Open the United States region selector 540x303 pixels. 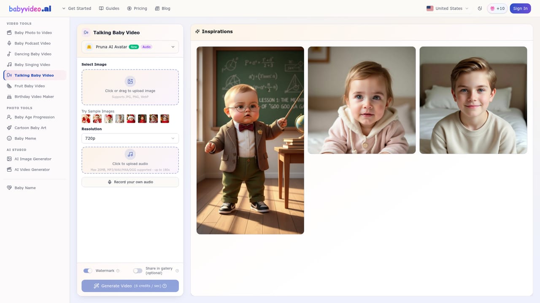point(448,8)
